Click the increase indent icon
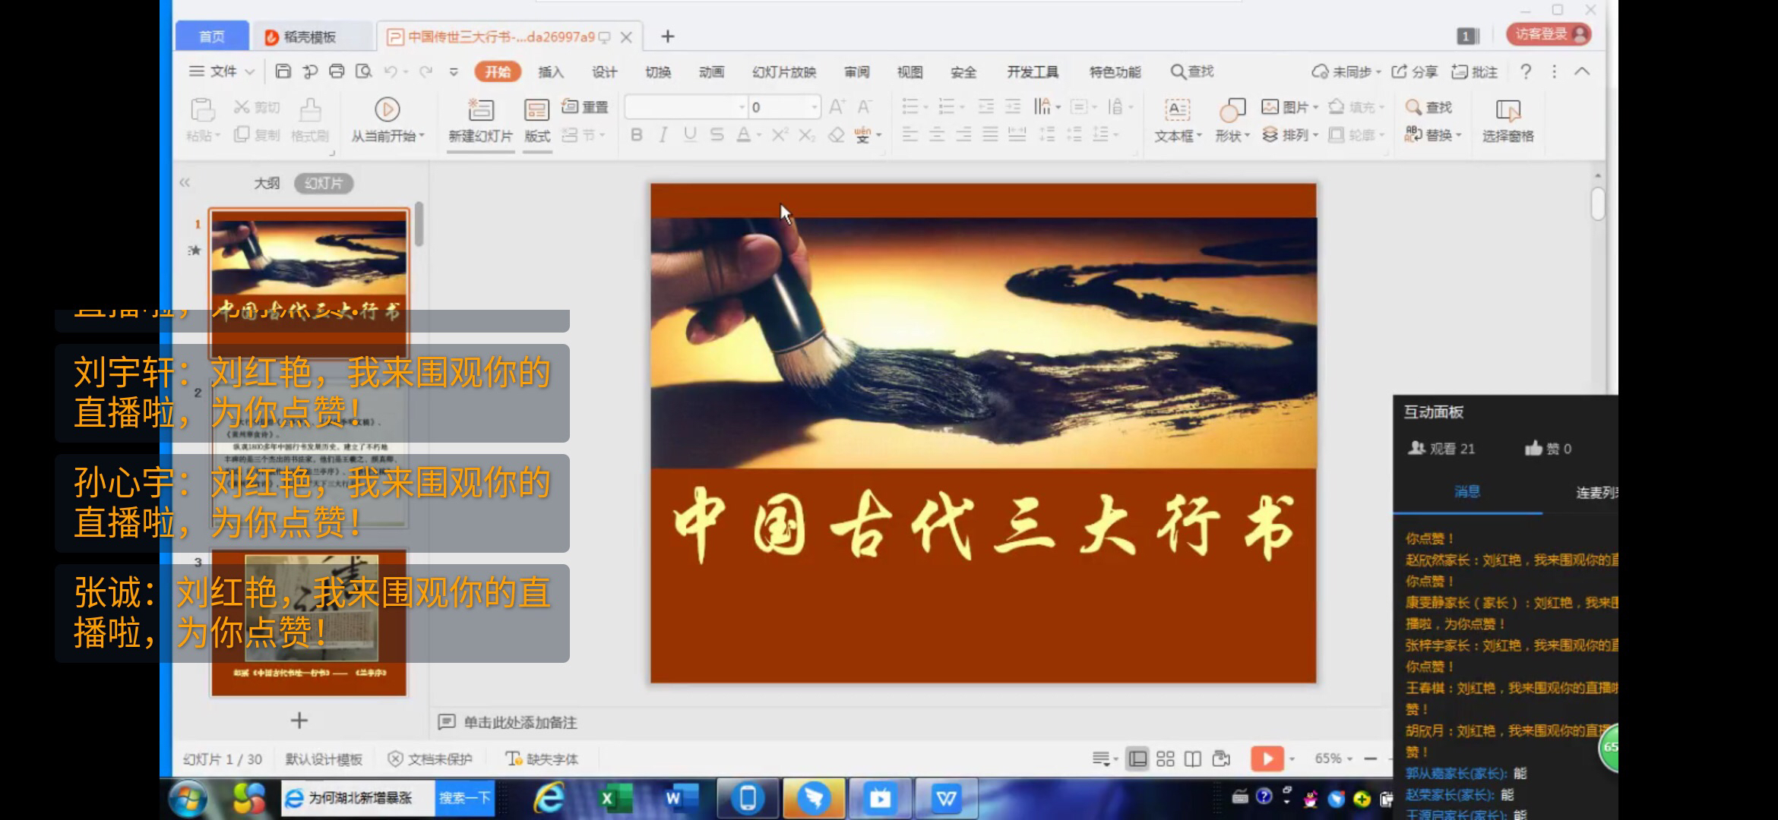1778x820 pixels. pos(1013,107)
